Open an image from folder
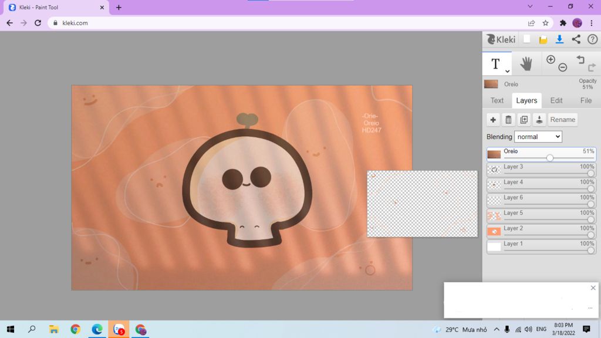Viewport: 601px width, 338px height. click(x=543, y=39)
